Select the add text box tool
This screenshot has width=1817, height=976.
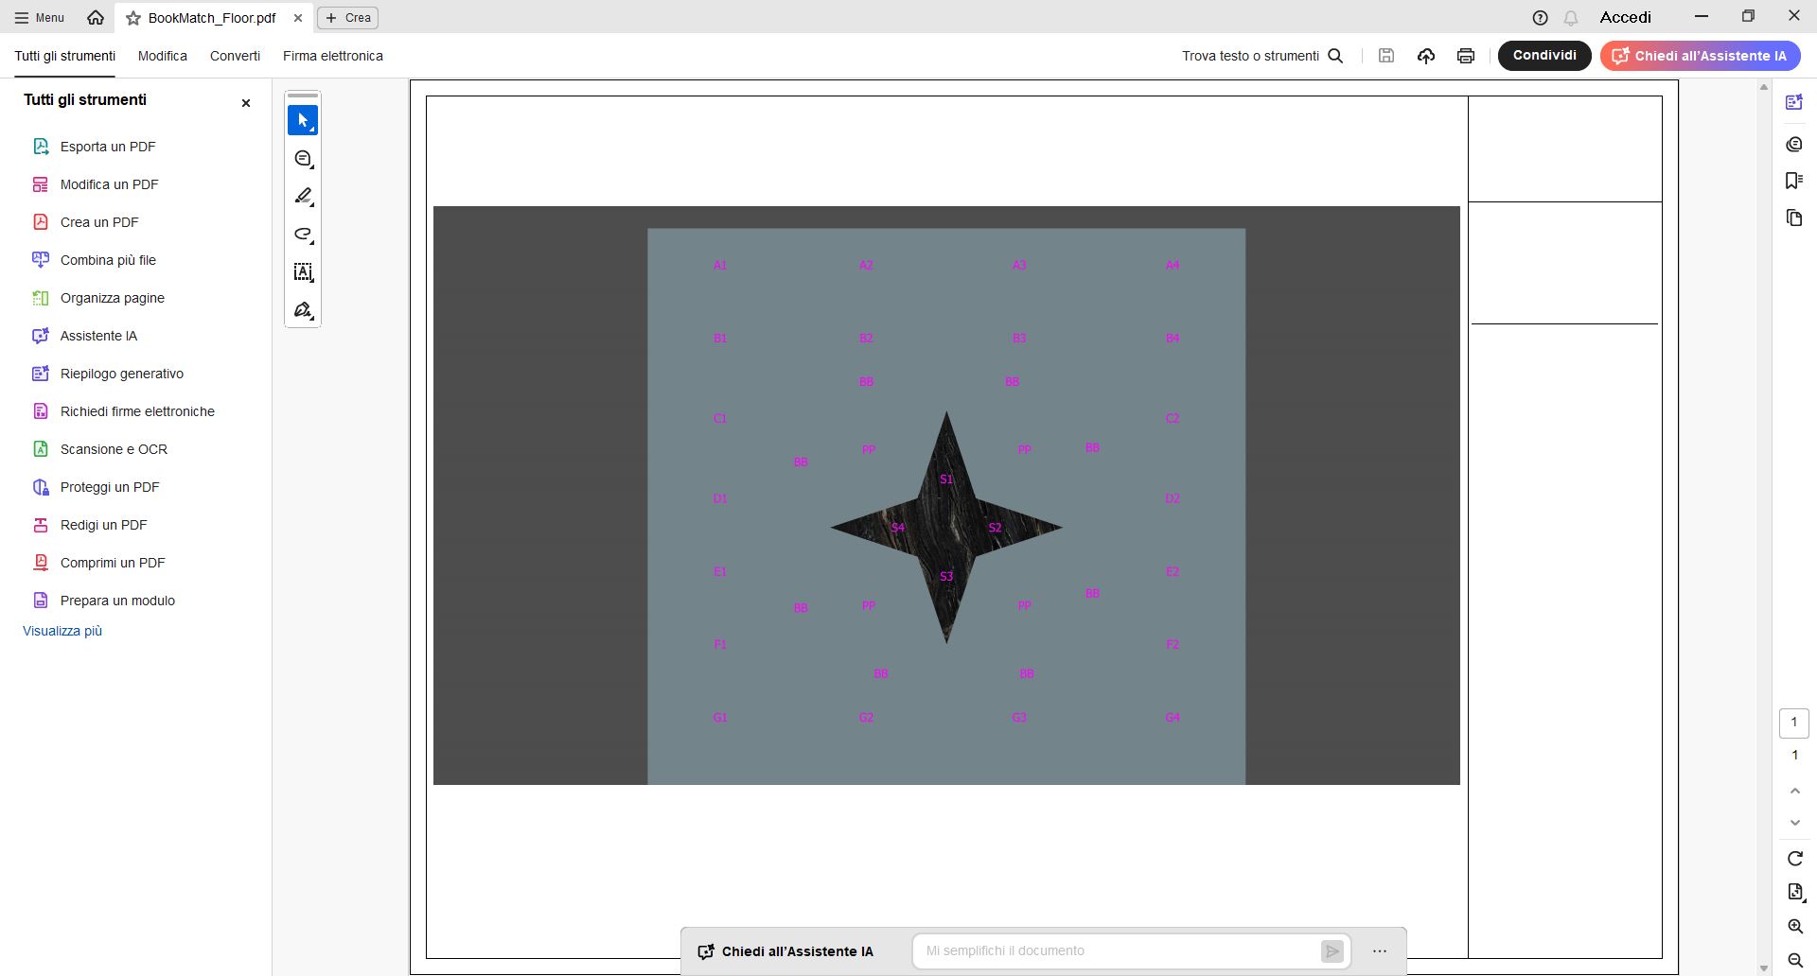click(303, 272)
